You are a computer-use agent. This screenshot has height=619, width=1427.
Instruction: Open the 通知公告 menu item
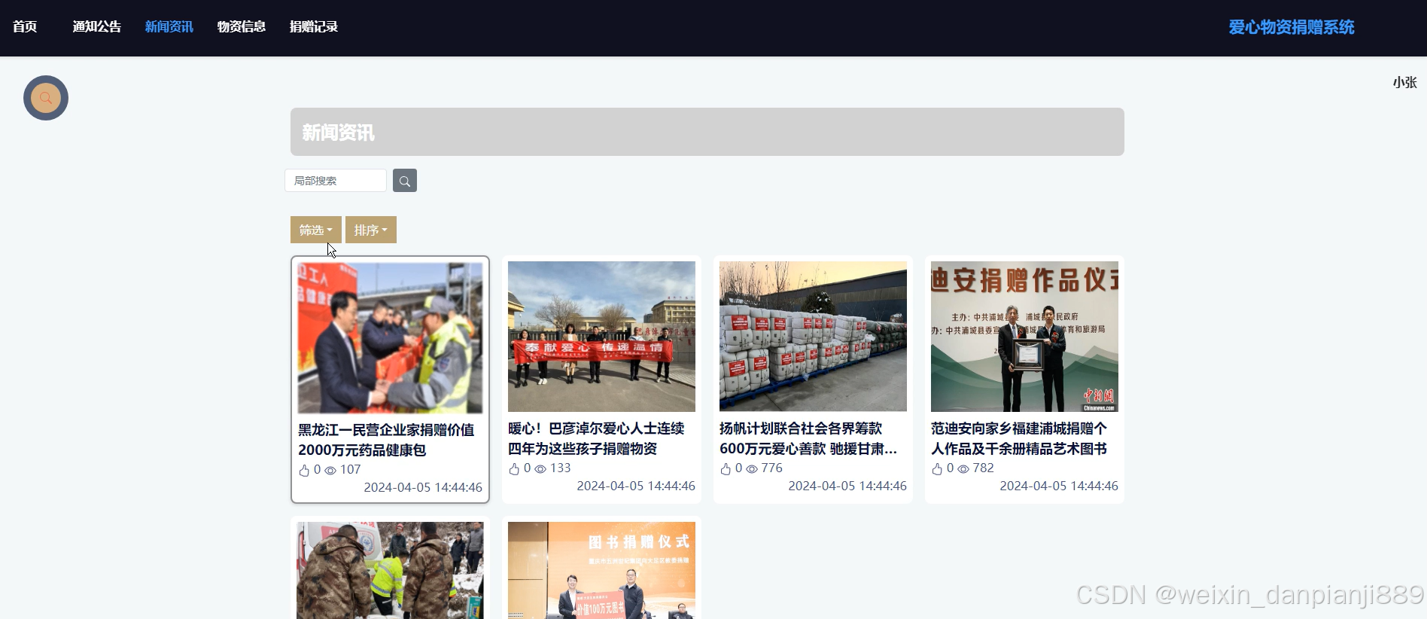97,27
